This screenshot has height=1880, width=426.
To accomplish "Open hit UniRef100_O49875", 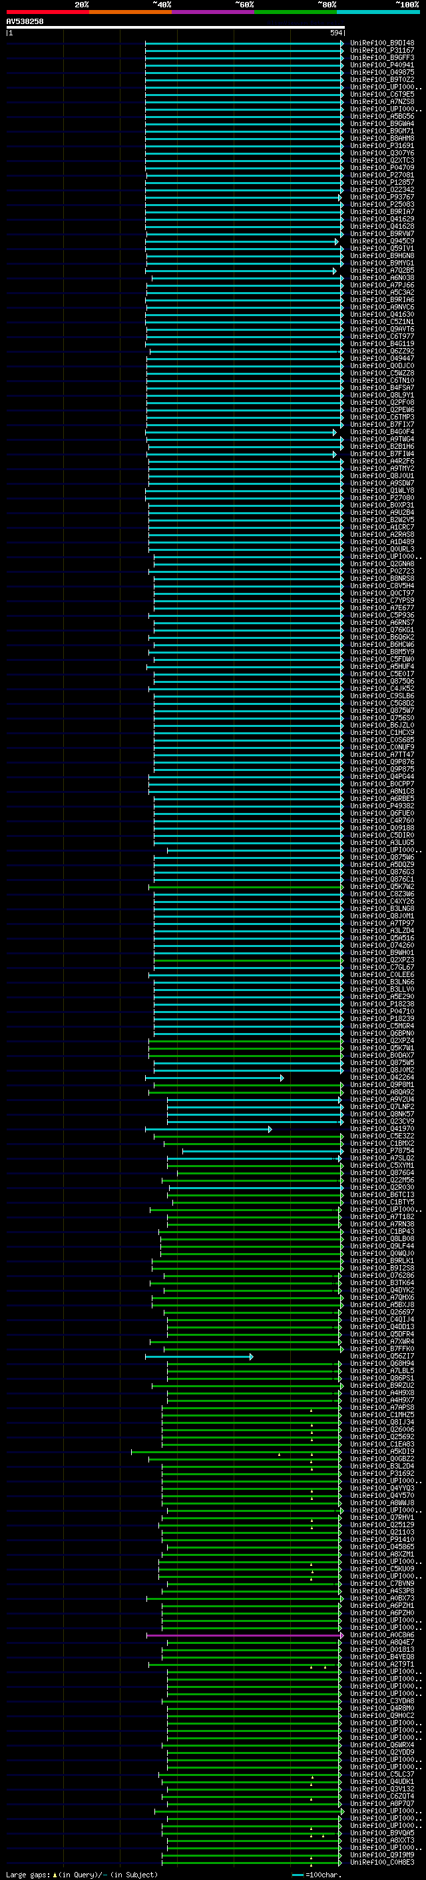I will [381, 72].
